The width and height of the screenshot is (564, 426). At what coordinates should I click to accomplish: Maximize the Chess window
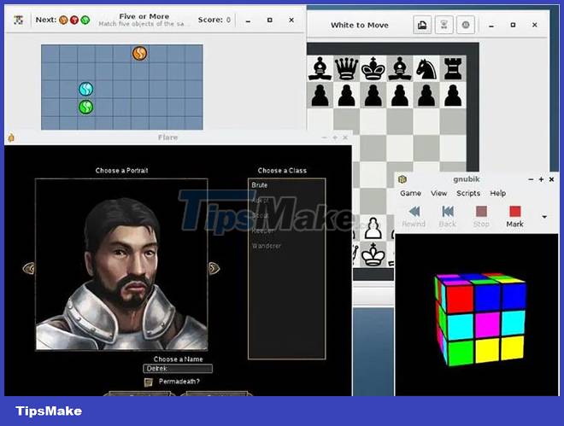point(513,25)
